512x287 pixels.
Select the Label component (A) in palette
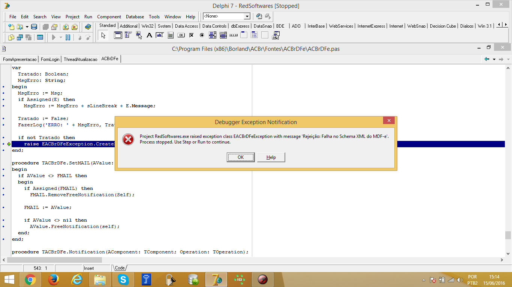point(149,36)
